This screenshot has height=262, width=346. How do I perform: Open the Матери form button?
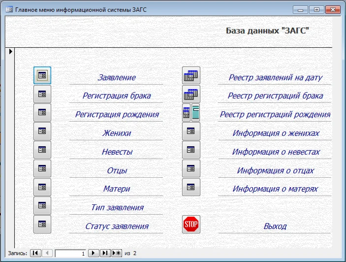point(42,187)
